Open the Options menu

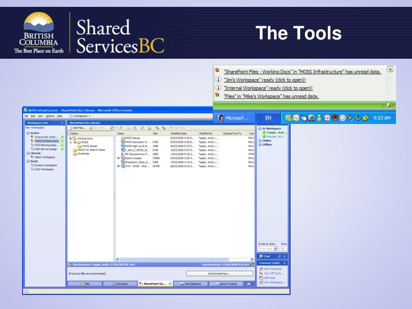[x=50, y=116]
